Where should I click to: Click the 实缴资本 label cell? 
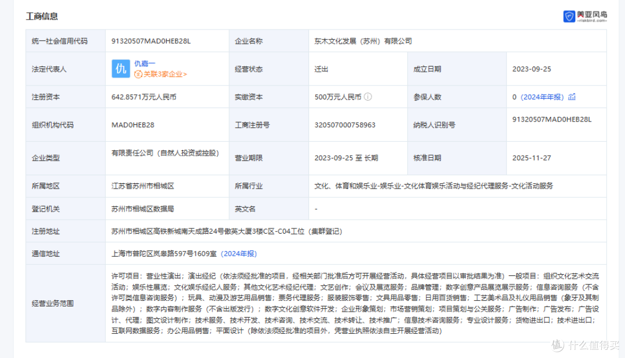tap(269, 97)
